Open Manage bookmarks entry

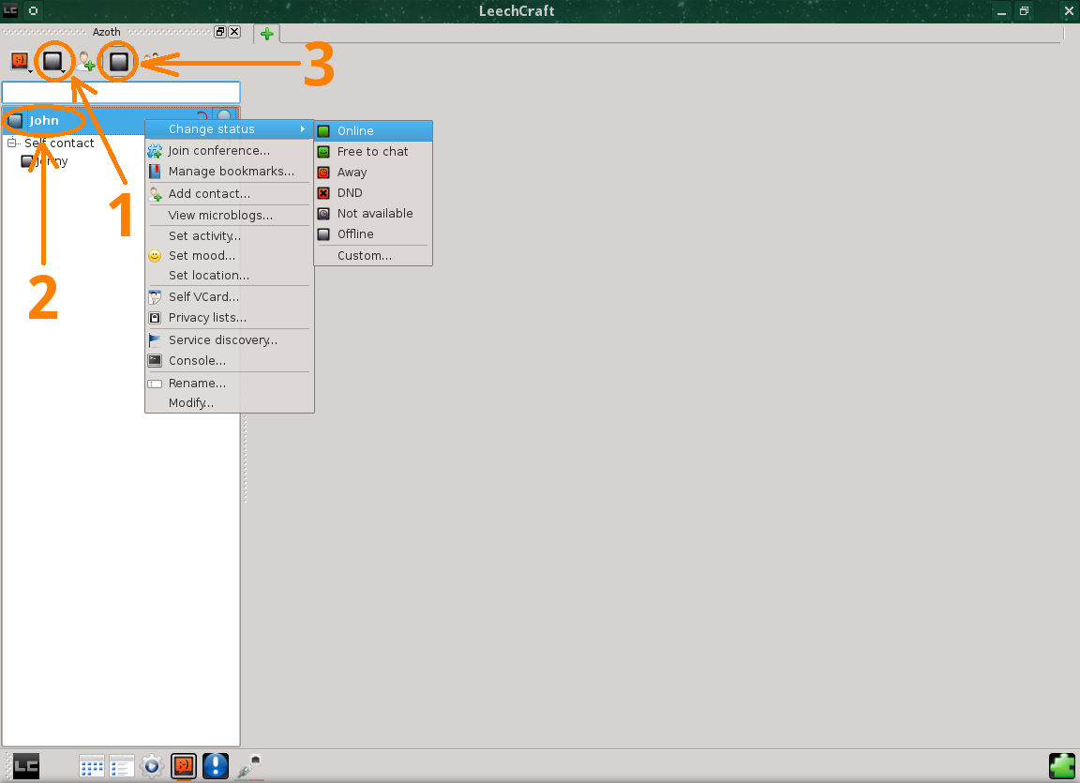point(230,172)
